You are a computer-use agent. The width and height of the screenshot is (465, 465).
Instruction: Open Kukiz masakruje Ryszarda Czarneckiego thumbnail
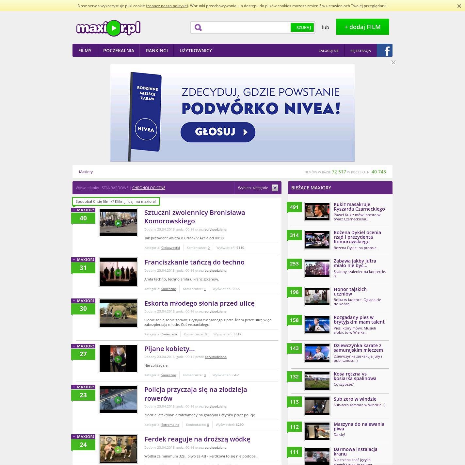pyautogui.click(x=317, y=212)
